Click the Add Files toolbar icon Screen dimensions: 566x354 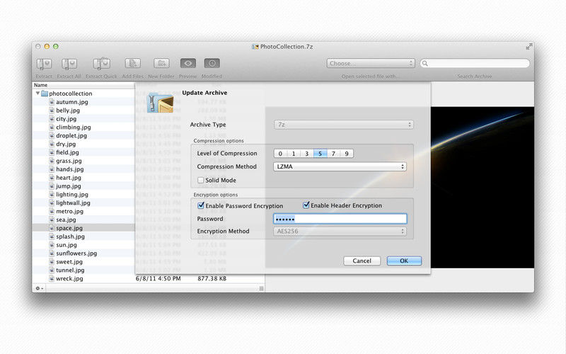(x=132, y=64)
